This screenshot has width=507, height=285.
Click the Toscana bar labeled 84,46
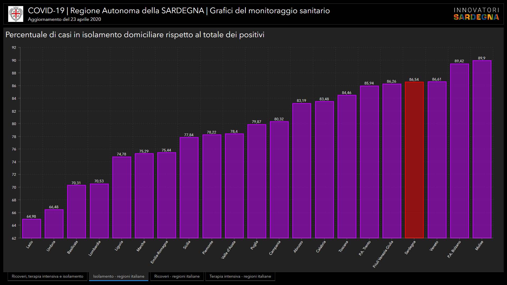pyautogui.click(x=347, y=167)
